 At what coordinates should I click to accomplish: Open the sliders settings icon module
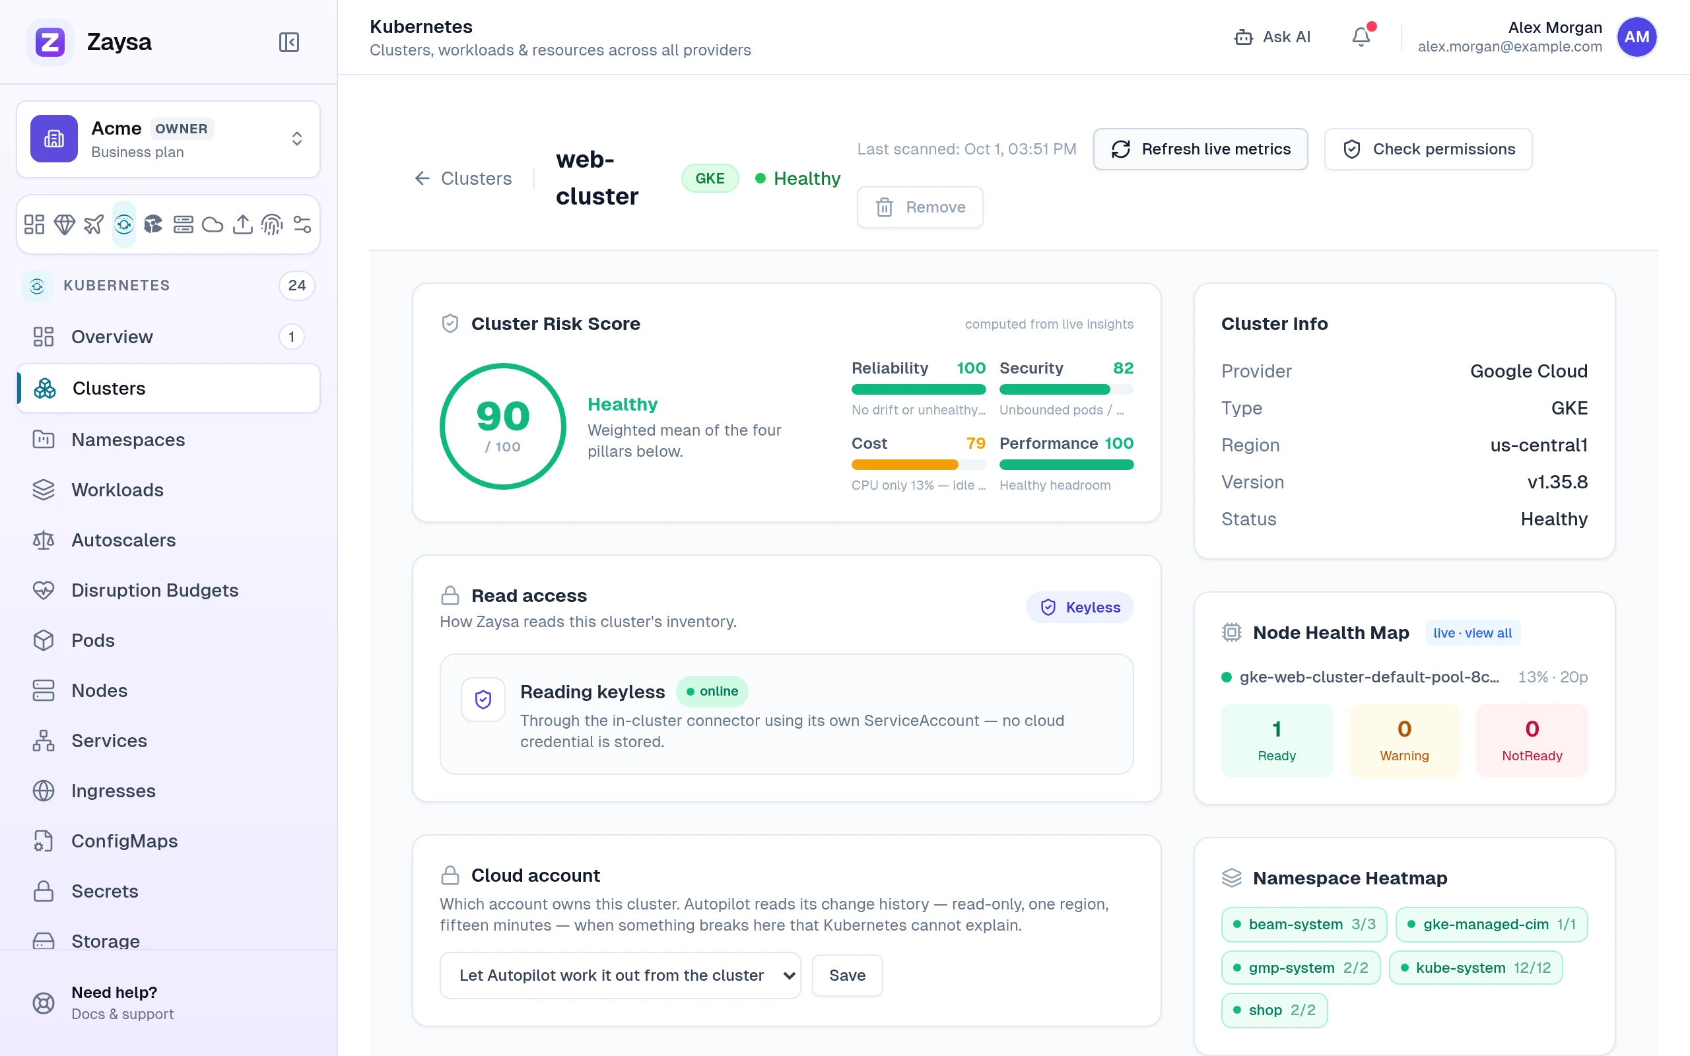click(x=302, y=224)
